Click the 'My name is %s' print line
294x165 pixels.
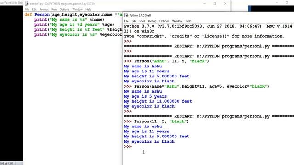point(69,20)
